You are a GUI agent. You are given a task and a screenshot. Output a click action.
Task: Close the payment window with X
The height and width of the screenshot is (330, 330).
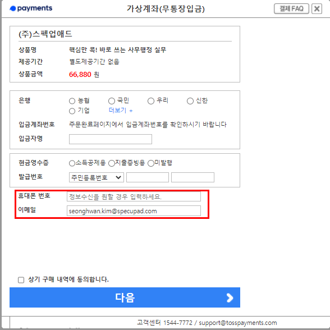317,8
